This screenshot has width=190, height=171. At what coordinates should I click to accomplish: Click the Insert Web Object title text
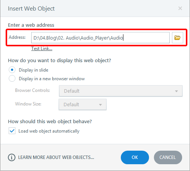[31, 9]
